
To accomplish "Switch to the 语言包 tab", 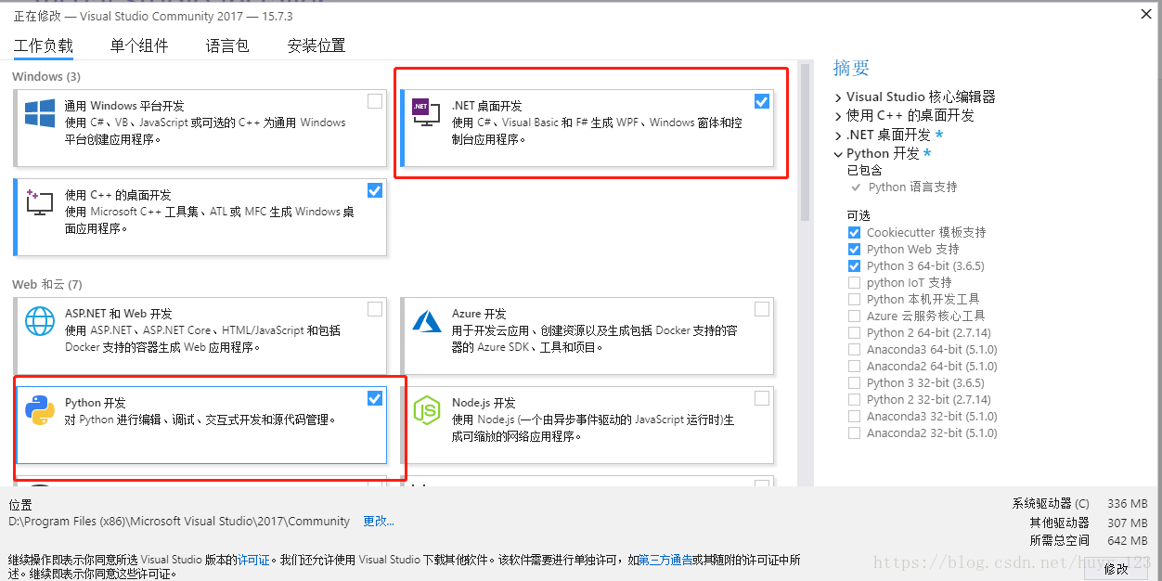I will pyautogui.click(x=227, y=45).
